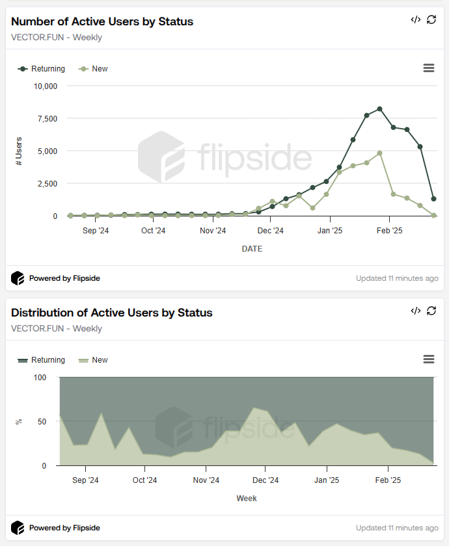449x546 pixels.
Task: Refresh the Distribution of Active Users chart
Action: coord(431,311)
